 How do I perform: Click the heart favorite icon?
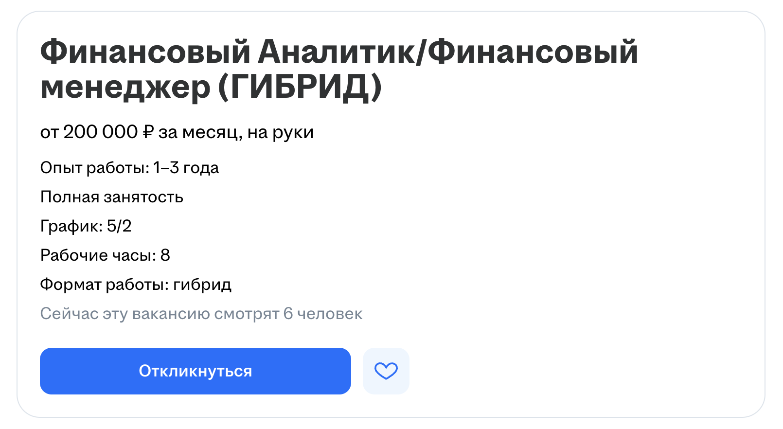point(386,371)
